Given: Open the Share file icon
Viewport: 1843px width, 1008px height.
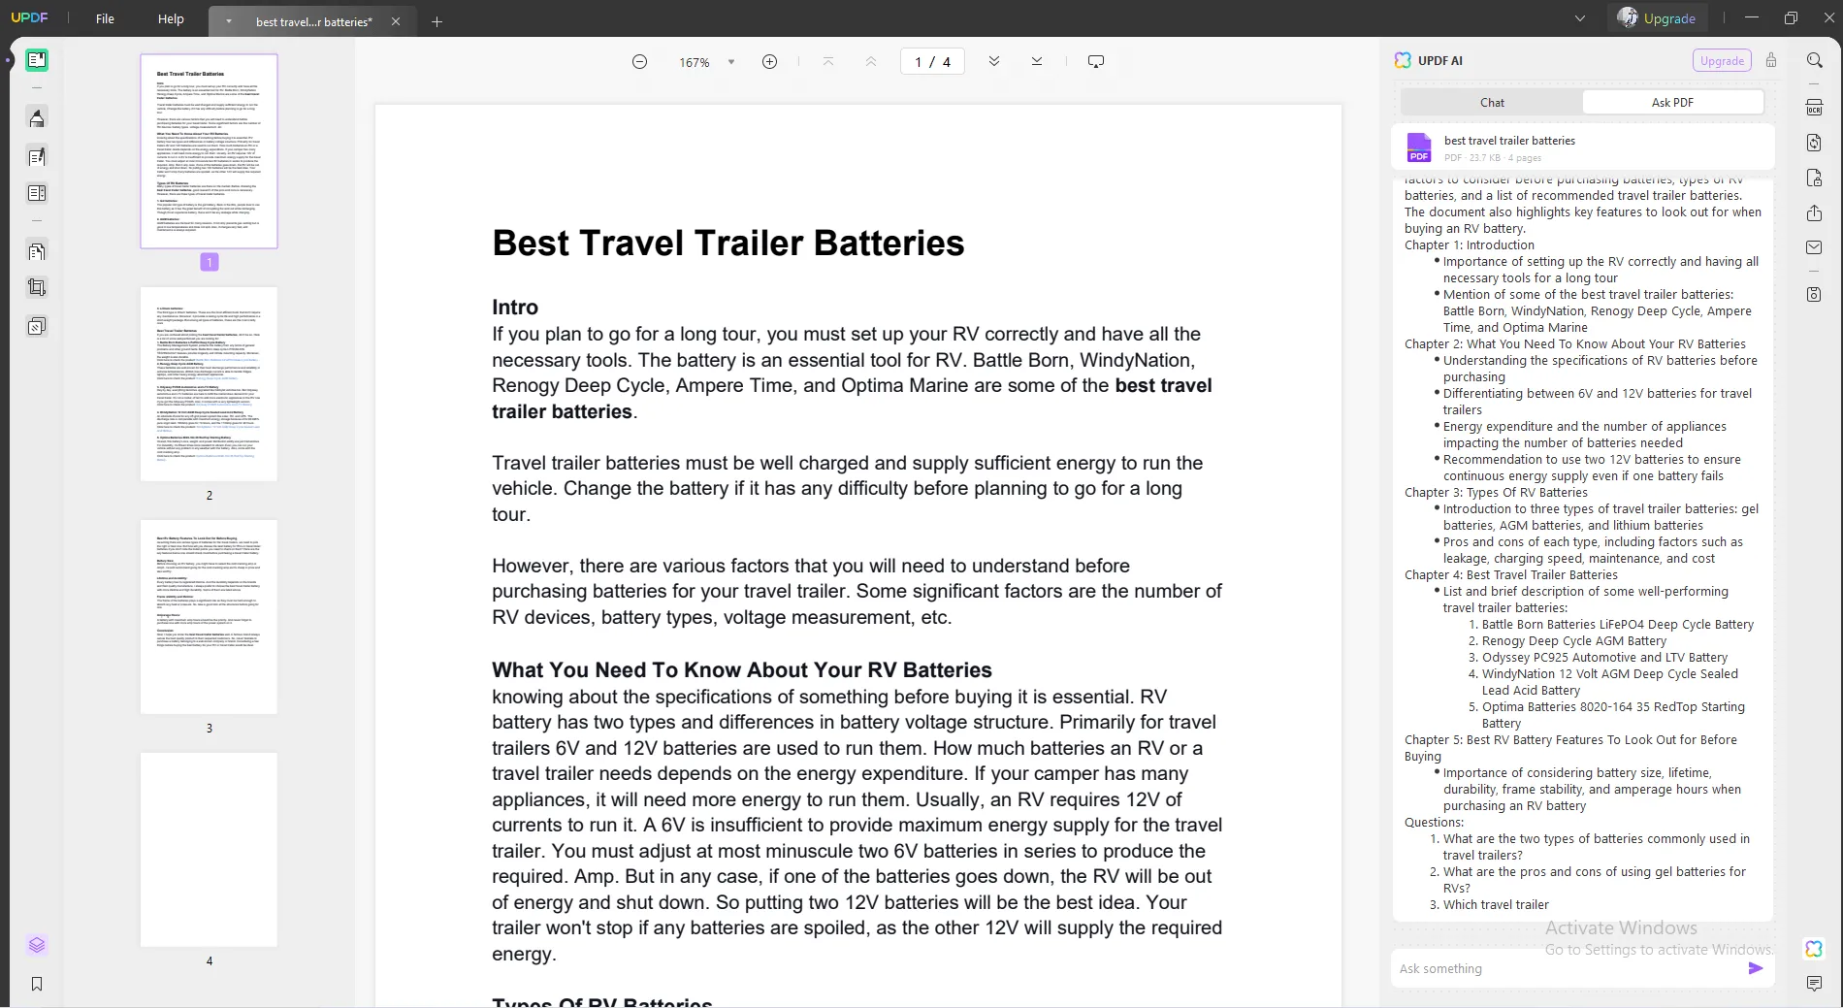Looking at the screenshot, I should tap(1814, 212).
